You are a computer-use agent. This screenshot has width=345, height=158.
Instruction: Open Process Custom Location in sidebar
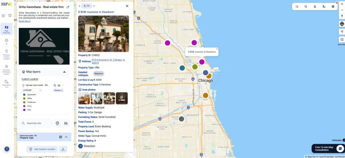pos(6,55)
